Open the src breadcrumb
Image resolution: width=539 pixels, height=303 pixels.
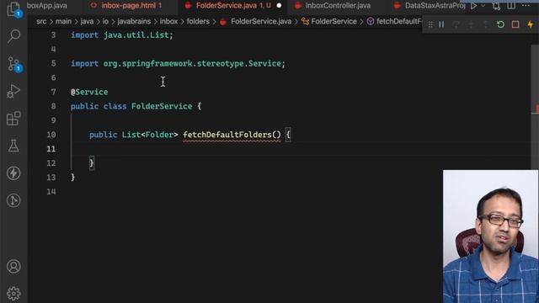(41, 21)
